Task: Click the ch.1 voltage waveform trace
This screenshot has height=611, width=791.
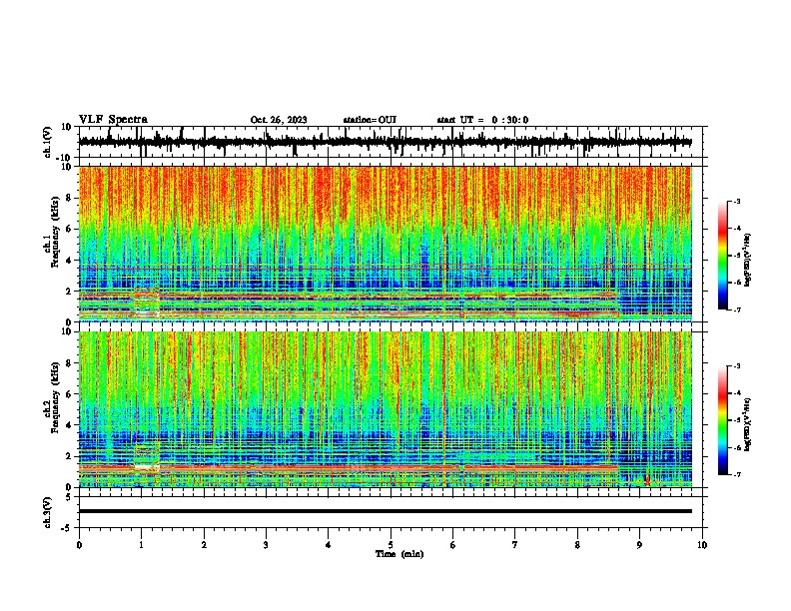Action: tap(386, 142)
